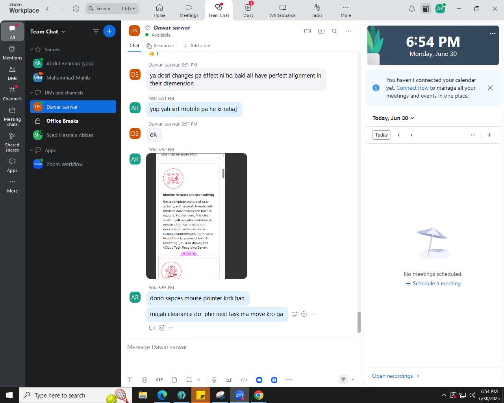Record an audio message with microphone icon
This screenshot has width=504, height=403.
coord(214,380)
